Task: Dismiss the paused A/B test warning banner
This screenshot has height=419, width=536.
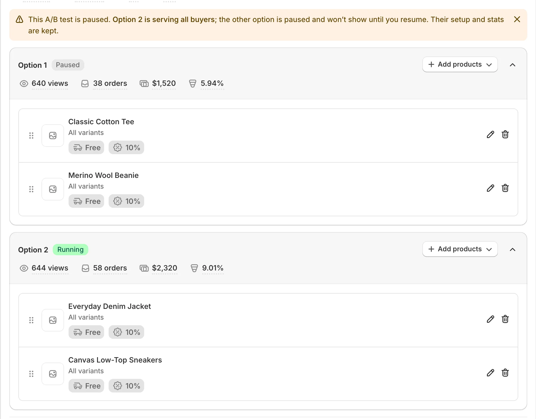Action: pyautogui.click(x=517, y=19)
